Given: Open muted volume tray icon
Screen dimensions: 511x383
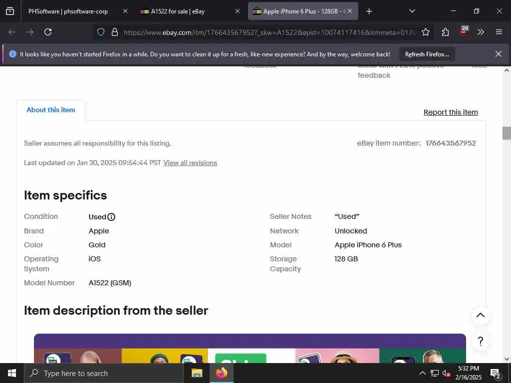Looking at the screenshot, I should [446, 373].
